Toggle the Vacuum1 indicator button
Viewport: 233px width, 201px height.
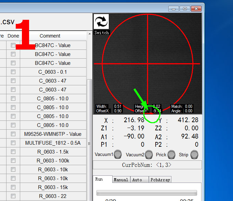(x=118, y=154)
